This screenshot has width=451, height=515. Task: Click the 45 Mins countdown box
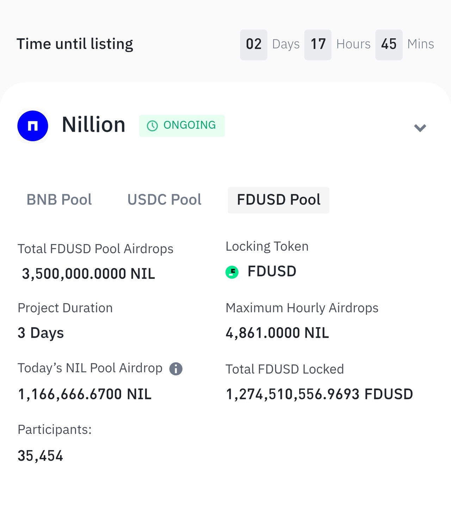tap(389, 45)
